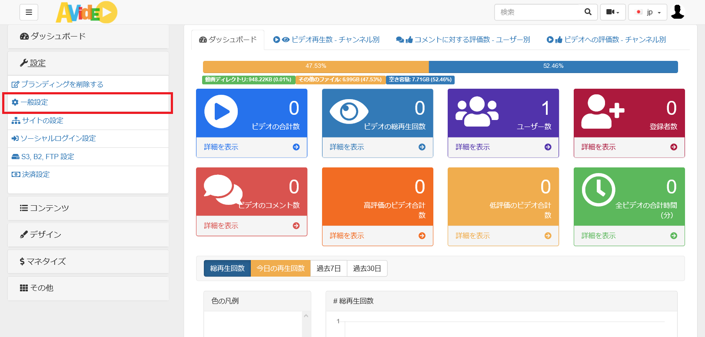Image resolution: width=705 pixels, height=337 pixels.
Task: Click arrow icon under ユーザー数 card
Action: (548, 147)
